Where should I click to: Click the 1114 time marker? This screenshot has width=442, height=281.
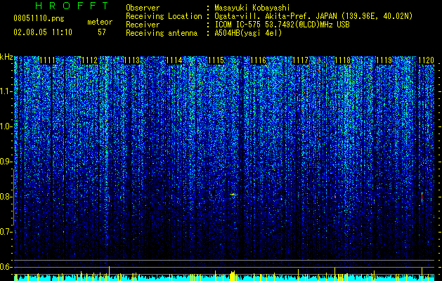tap(174, 60)
